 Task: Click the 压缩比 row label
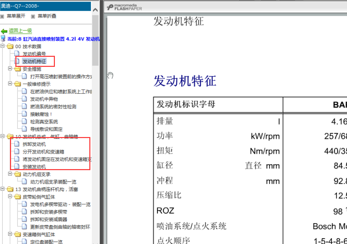click(x=169, y=195)
